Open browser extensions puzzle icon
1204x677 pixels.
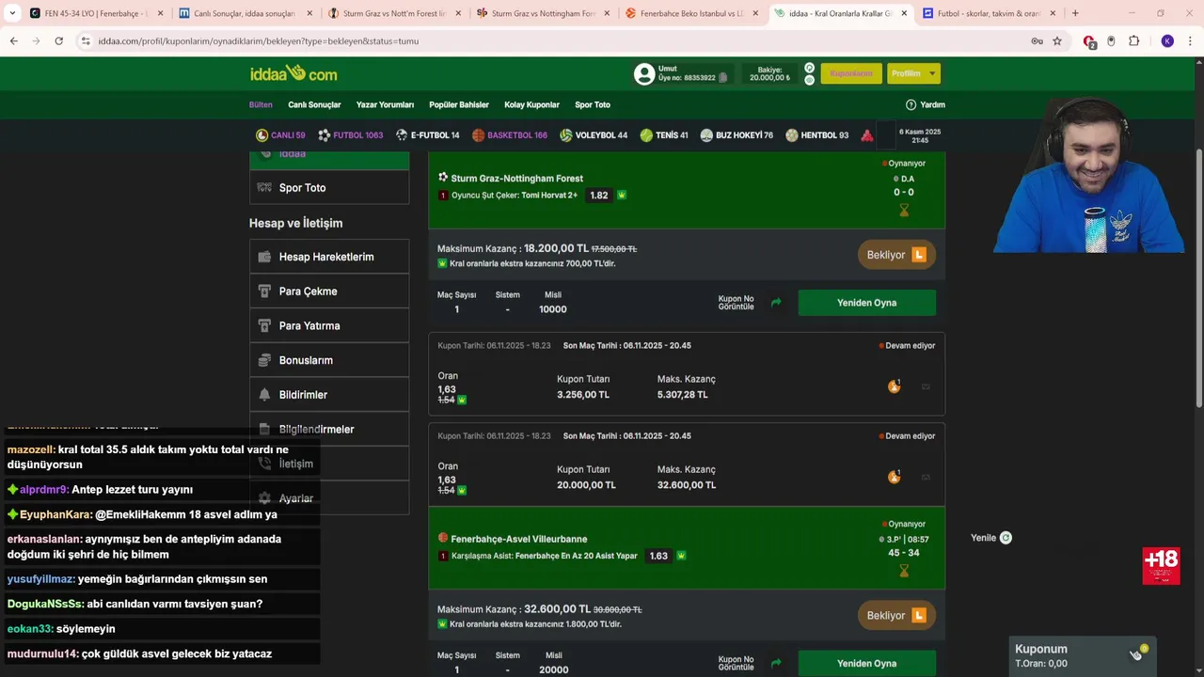pyautogui.click(x=1133, y=41)
